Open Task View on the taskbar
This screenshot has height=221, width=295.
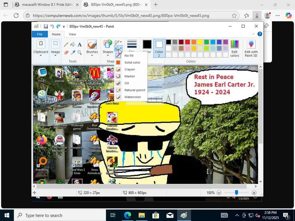pos(113,215)
